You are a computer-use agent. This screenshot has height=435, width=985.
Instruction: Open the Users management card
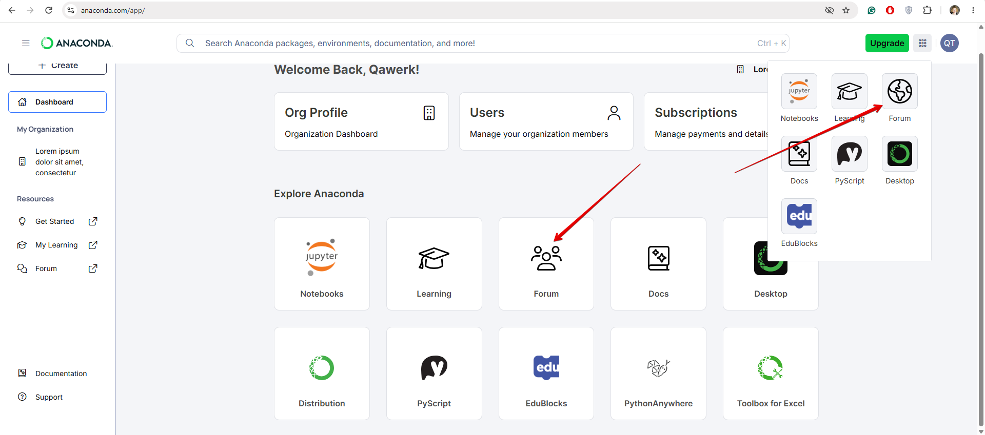[x=546, y=121]
